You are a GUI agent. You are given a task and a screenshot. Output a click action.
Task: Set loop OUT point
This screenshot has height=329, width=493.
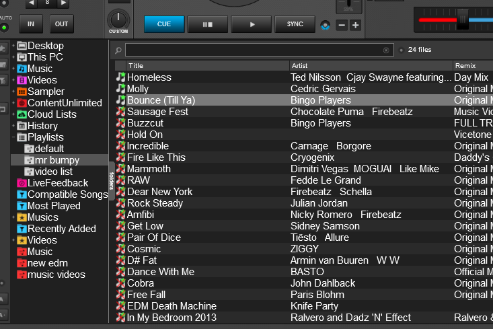(x=61, y=24)
